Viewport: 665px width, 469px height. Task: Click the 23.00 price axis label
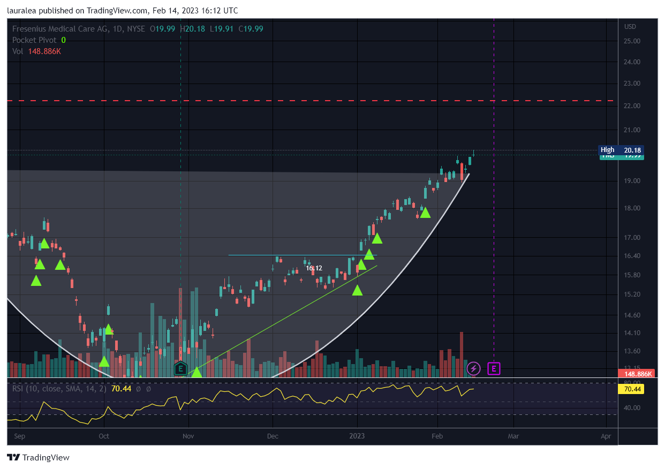coord(632,84)
